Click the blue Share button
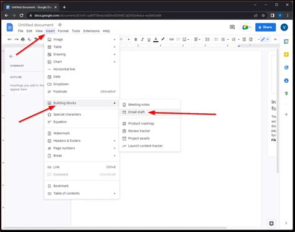 pos(265,27)
